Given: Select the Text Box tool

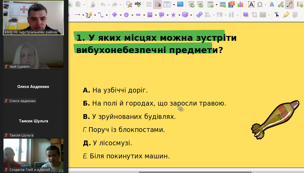Looking at the screenshot, I should click(251, 4).
